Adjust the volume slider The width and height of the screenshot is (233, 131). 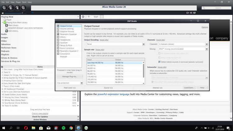[14, 13]
